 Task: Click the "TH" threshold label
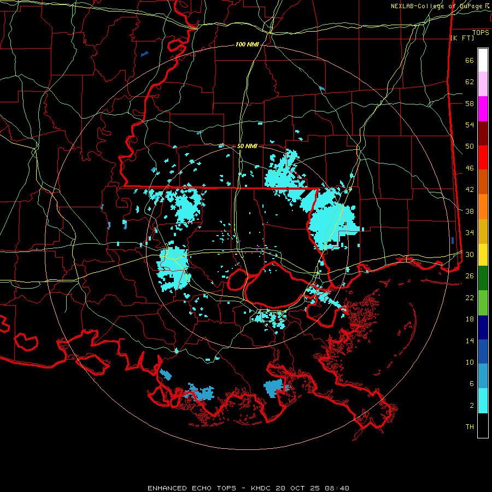pyautogui.click(x=470, y=427)
